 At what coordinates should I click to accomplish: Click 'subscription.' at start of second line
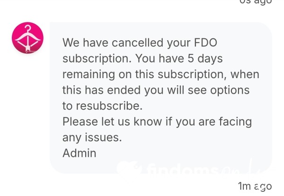tap(97, 59)
